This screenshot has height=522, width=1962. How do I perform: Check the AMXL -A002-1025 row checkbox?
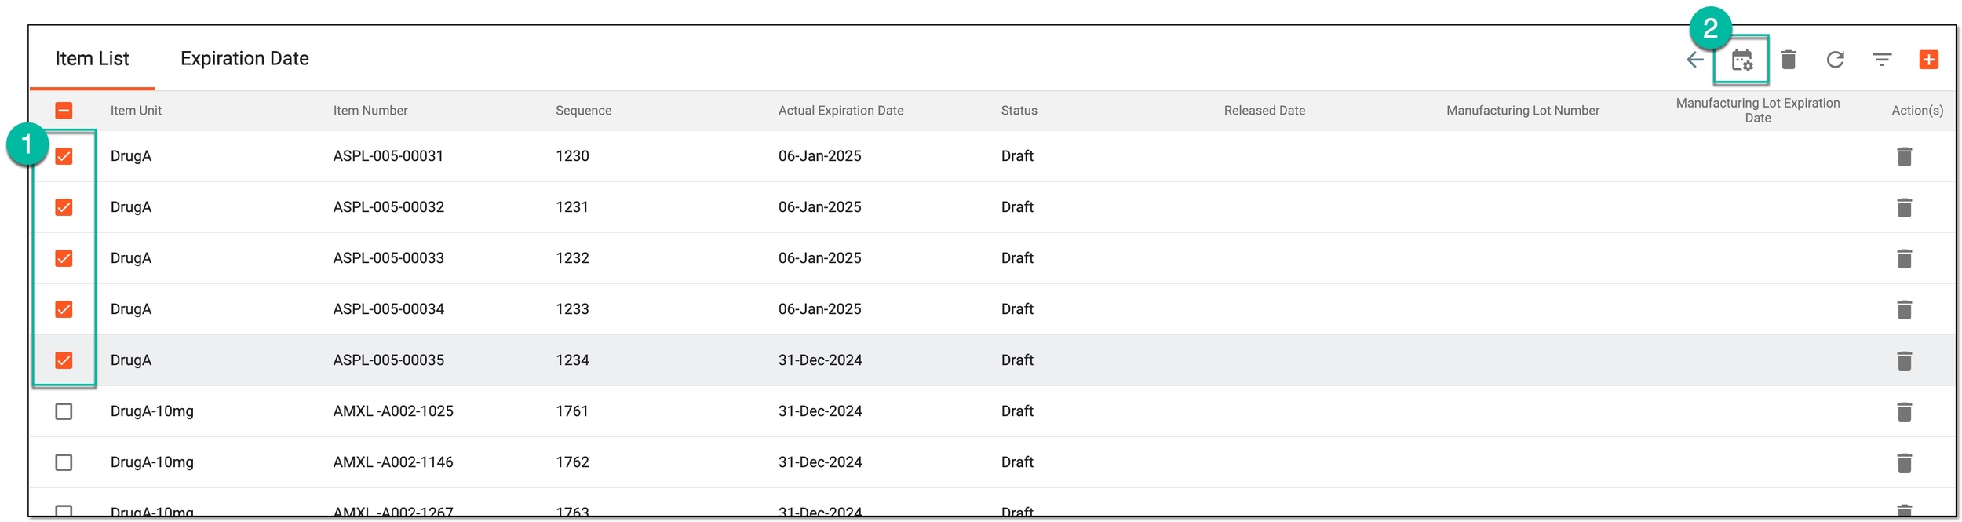pos(64,411)
